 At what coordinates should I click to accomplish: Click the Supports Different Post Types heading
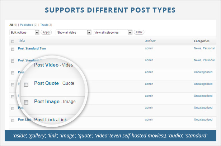coord(110,10)
